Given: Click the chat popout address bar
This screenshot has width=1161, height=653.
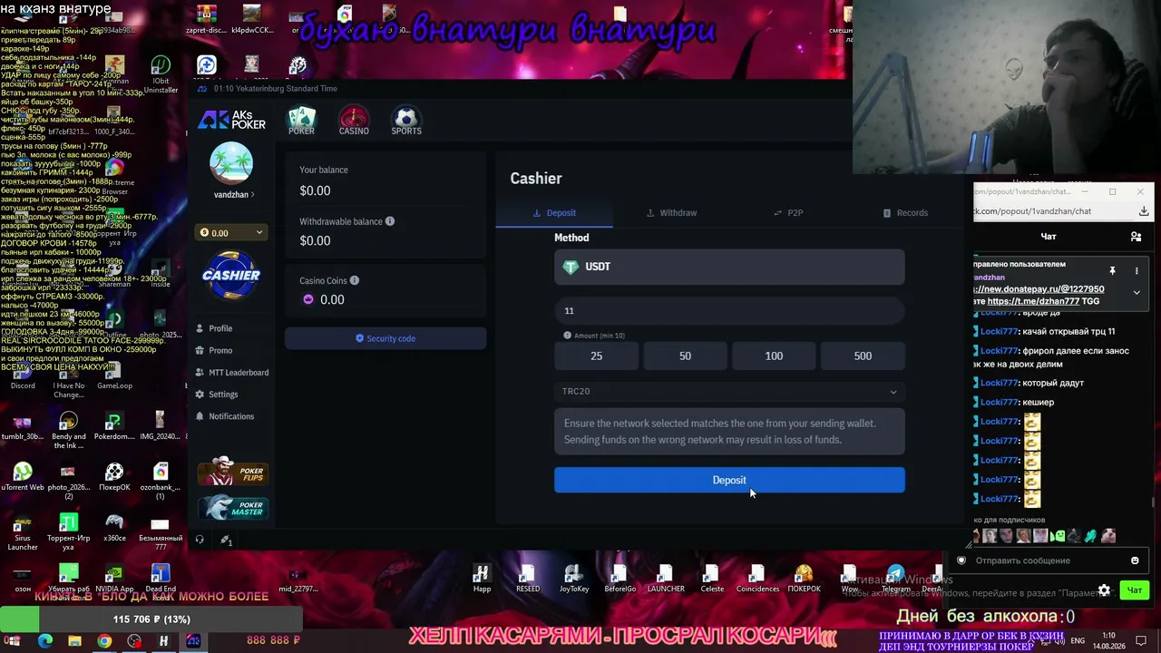Looking at the screenshot, I should click(1050, 211).
